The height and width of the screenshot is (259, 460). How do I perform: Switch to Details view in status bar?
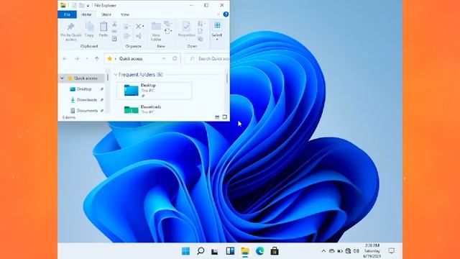pos(217,117)
